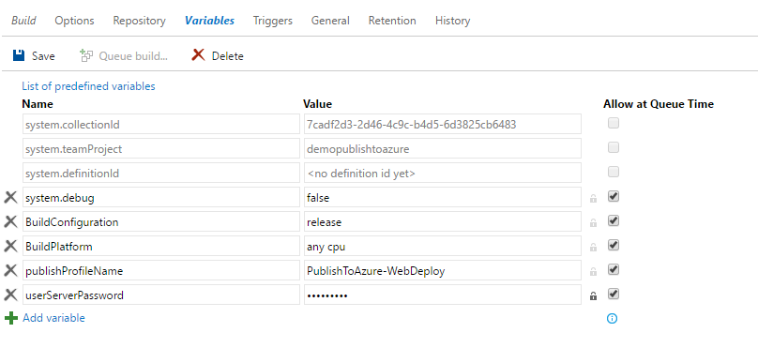Click the red X Delete icon

(198, 55)
